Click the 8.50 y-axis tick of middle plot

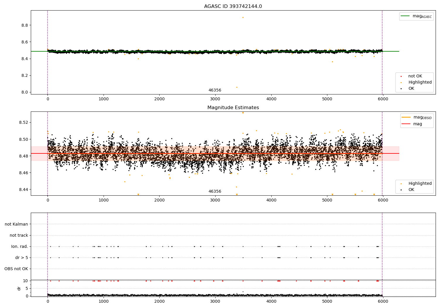[23, 139]
